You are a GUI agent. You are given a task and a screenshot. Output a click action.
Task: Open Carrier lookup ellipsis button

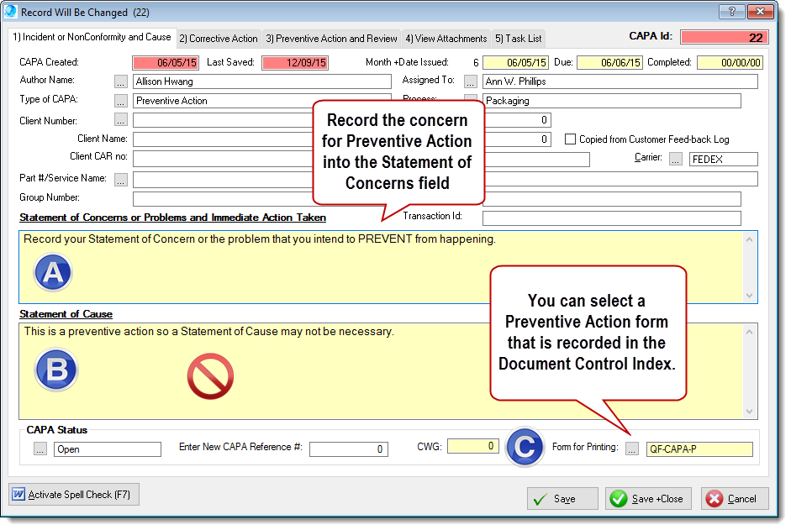676,159
